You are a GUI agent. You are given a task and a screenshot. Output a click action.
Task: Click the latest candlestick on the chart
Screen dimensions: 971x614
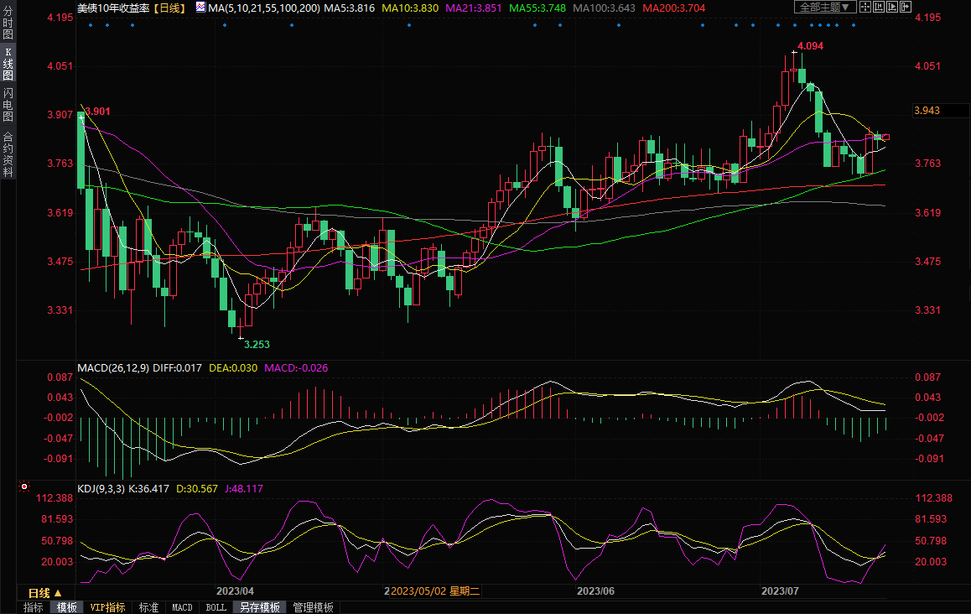point(885,138)
